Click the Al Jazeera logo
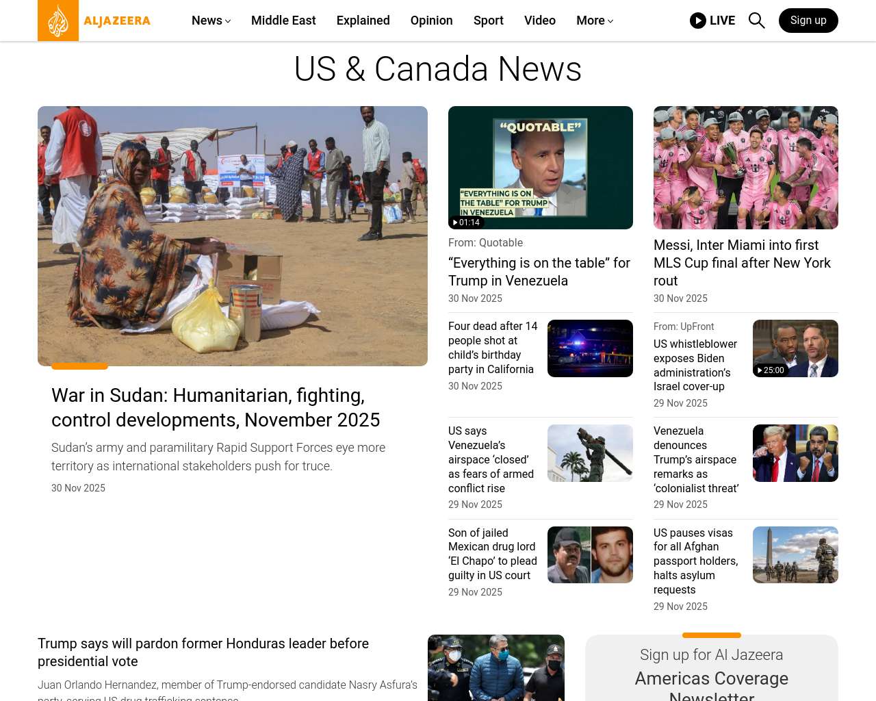 (94, 21)
